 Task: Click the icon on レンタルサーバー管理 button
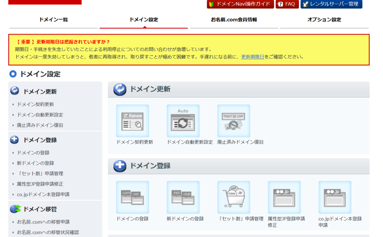(305, 4)
